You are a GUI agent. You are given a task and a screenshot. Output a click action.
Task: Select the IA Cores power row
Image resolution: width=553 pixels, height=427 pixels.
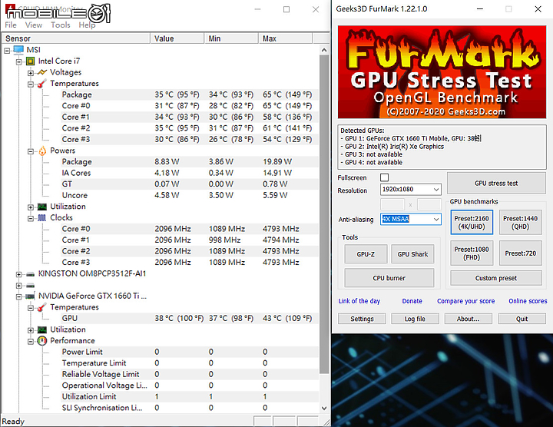point(190,173)
